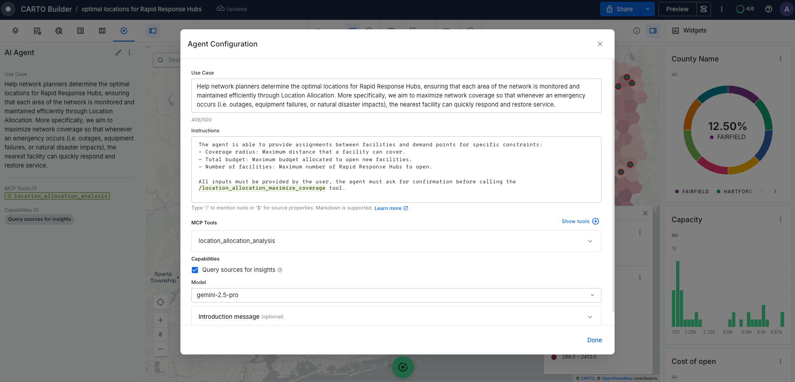Click the pencil edit icon for AI Agent

[118, 52]
